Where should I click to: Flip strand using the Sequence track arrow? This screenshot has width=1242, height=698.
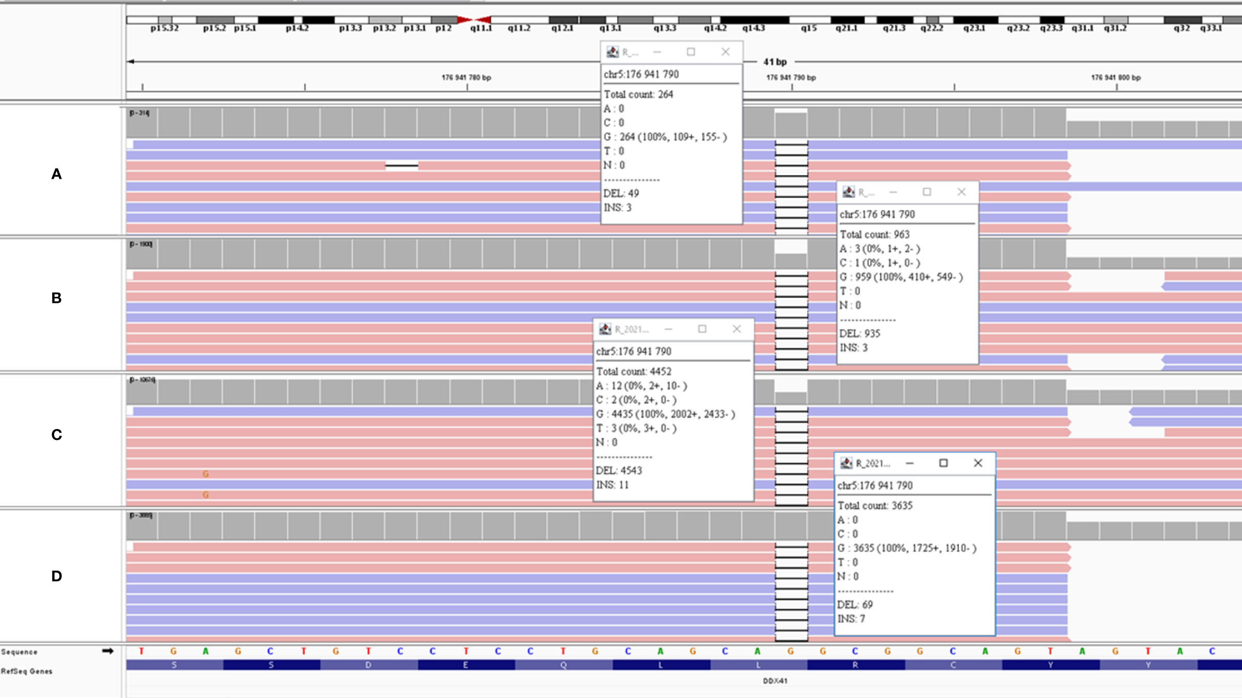108,651
